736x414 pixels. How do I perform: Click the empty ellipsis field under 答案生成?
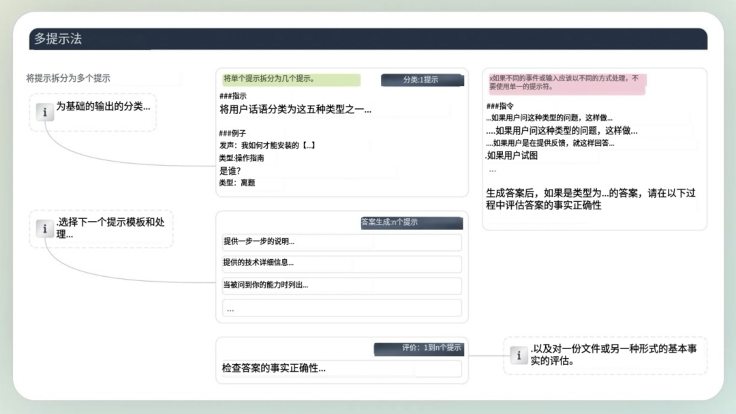(x=341, y=308)
